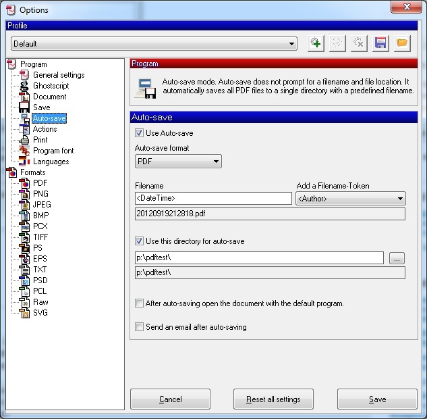
Task: Open the Add a Filename-Token dropdown
Action: 351,199
